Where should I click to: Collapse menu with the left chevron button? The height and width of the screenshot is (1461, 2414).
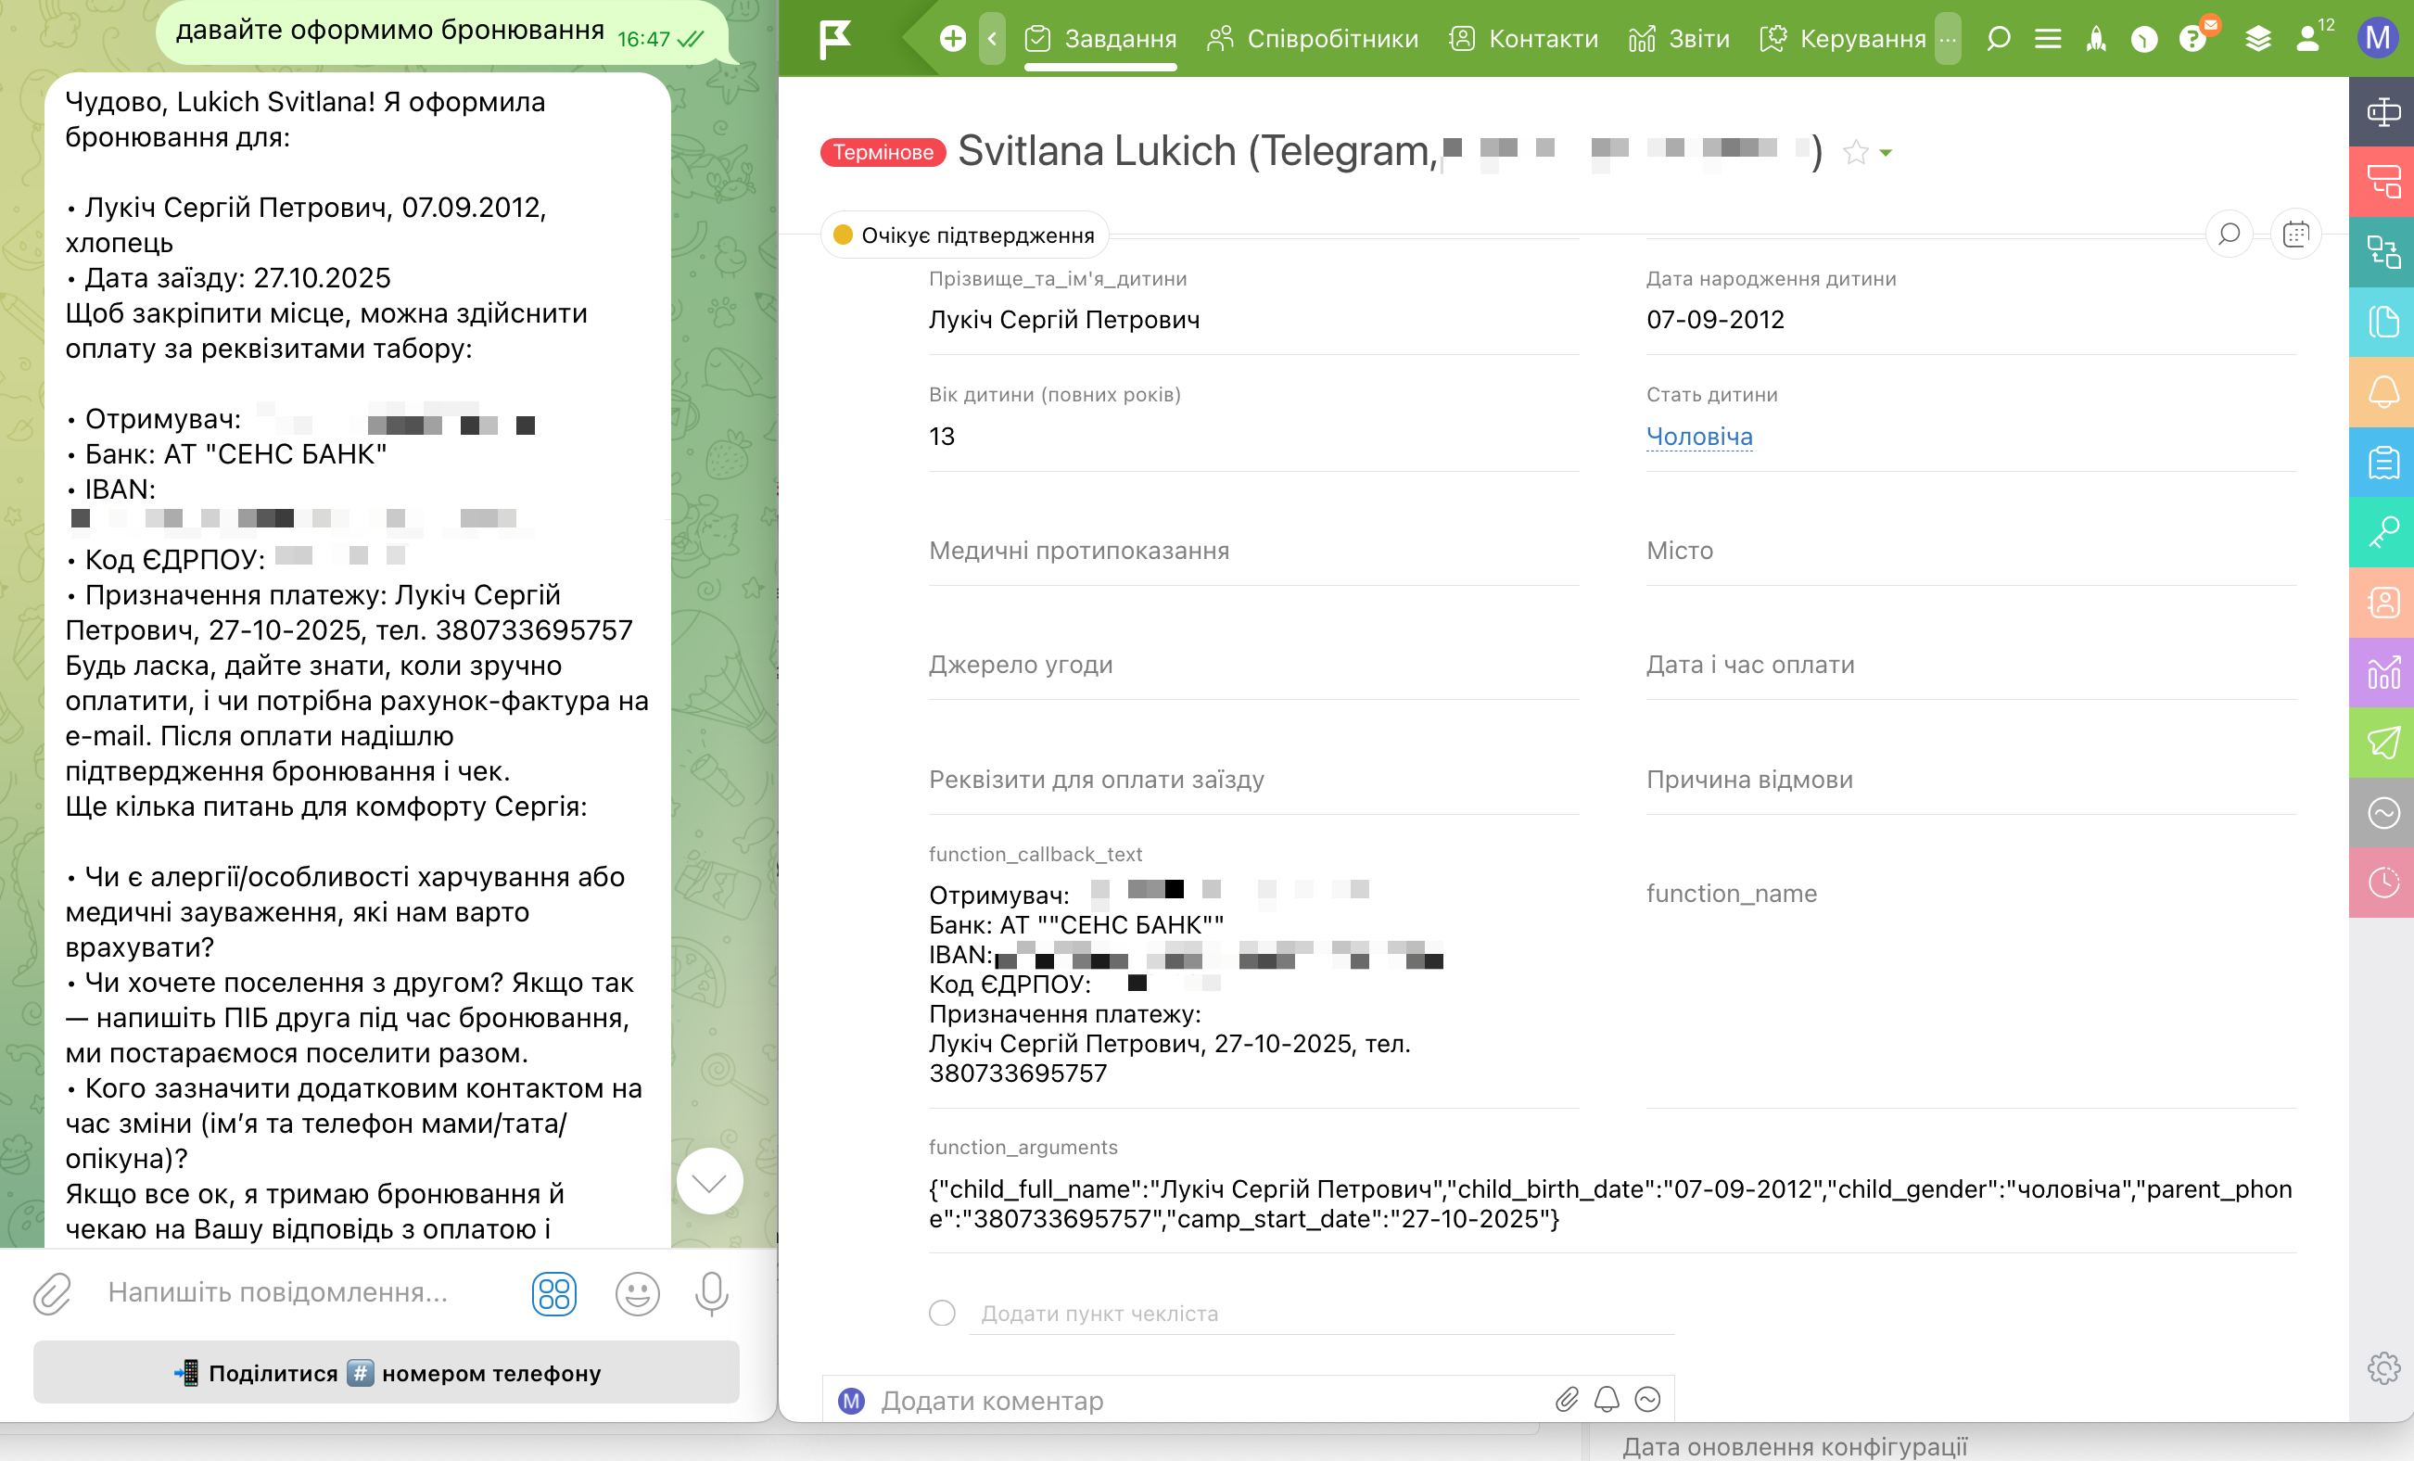click(992, 38)
